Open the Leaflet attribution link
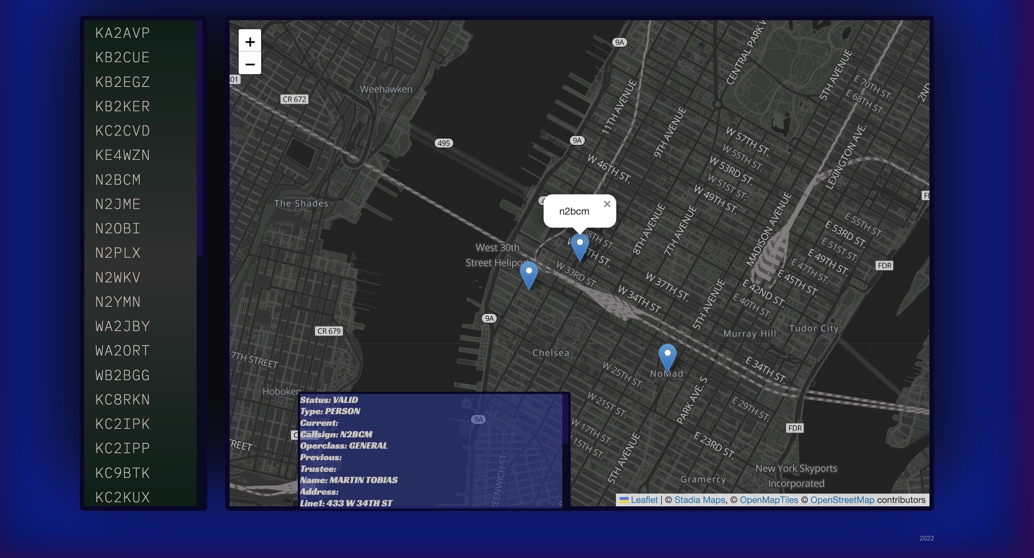Screen dimensions: 1034x558 point(644,500)
